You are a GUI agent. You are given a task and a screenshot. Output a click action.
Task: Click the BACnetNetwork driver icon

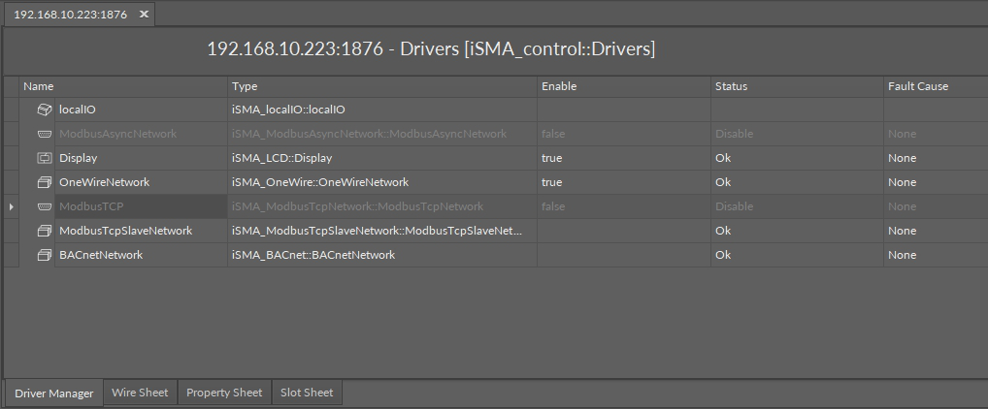pyautogui.click(x=44, y=255)
